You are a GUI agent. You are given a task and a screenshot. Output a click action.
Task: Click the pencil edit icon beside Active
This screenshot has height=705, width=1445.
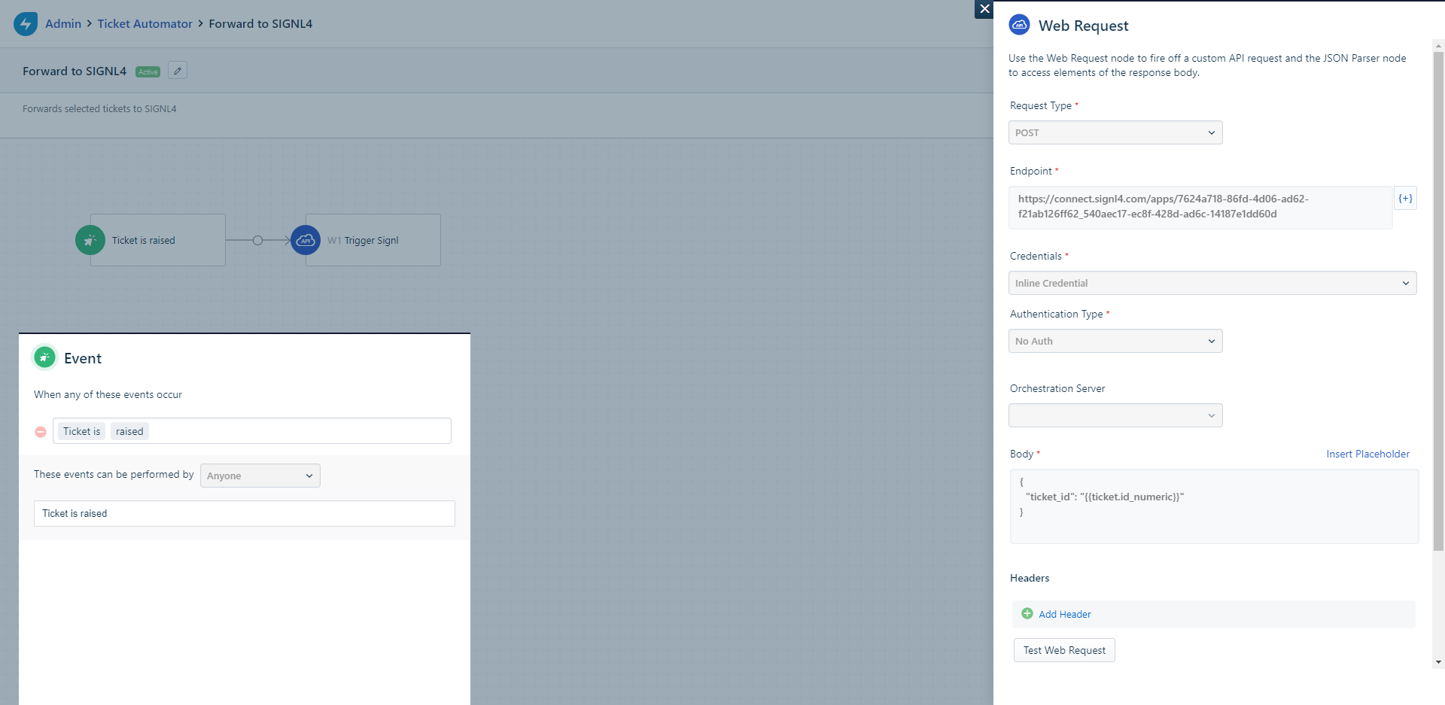coord(178,71)
